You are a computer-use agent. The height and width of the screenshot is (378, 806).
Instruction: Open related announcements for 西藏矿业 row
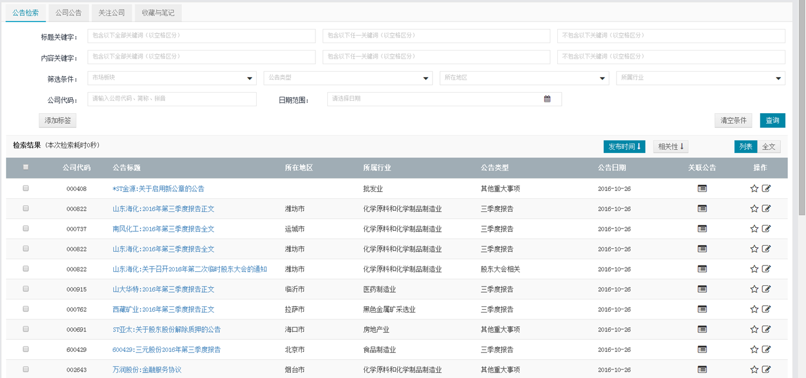pos(702,309)
